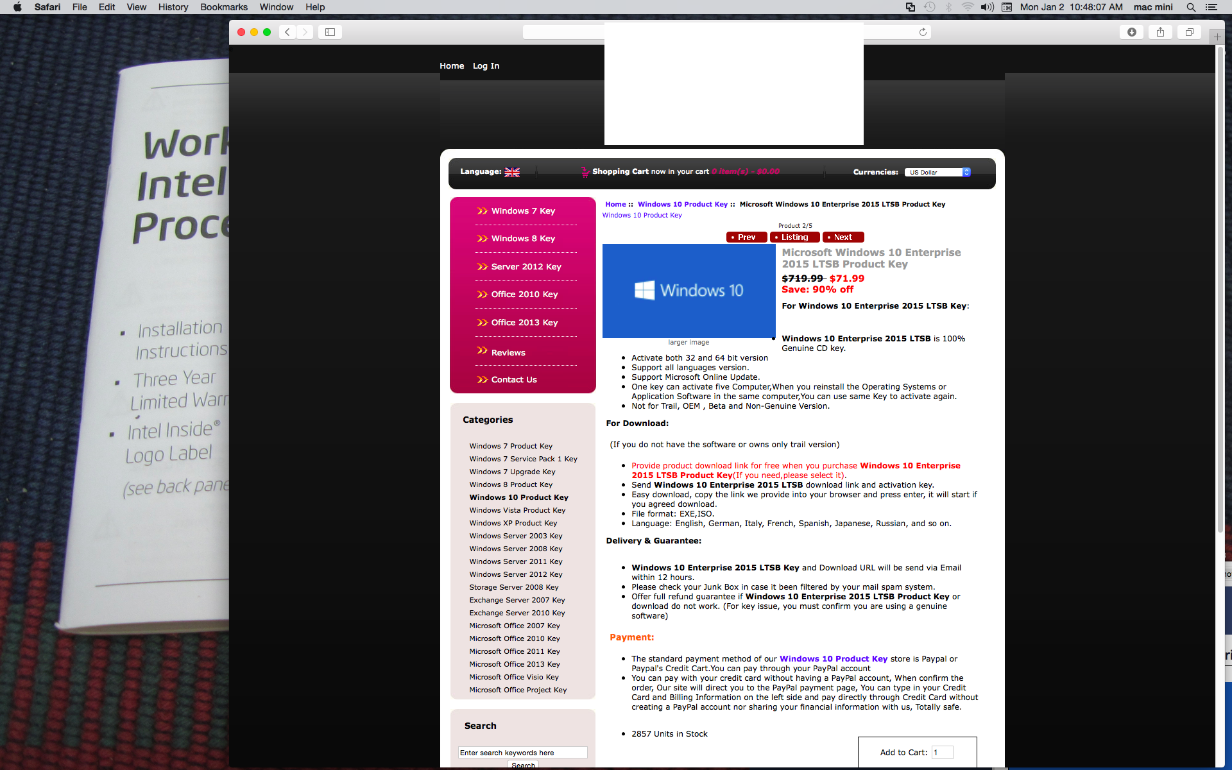Select Windows Server 2008 Key category
Viewport: 1232px width, 770px height.
(x=516, y=549)
